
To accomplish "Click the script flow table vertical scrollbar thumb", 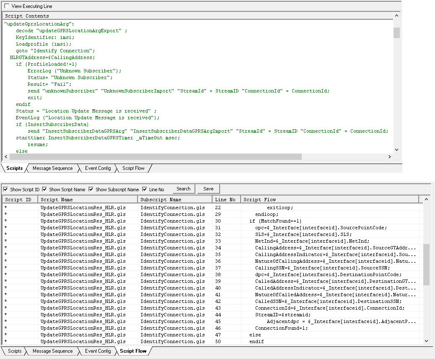I will [426, 264].
